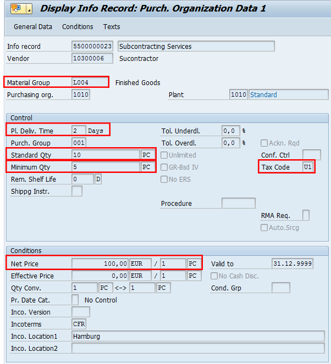Click the Conf. Ctrl input field
This screenshot has height=364, width=331.
point(311,155)
